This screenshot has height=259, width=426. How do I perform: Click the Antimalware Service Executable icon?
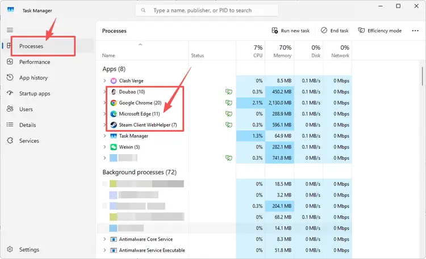[x=114, y=250]
